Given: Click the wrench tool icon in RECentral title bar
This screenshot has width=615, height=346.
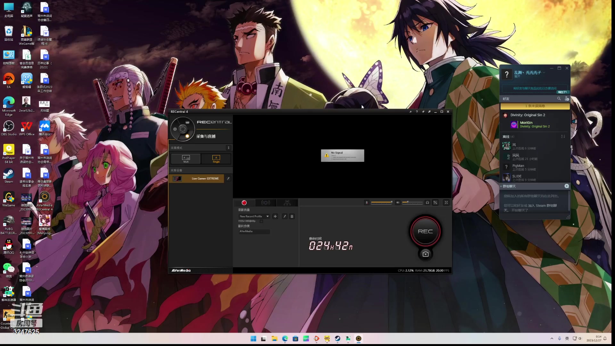Looking at the screenshot, I should tap(410, 112).
